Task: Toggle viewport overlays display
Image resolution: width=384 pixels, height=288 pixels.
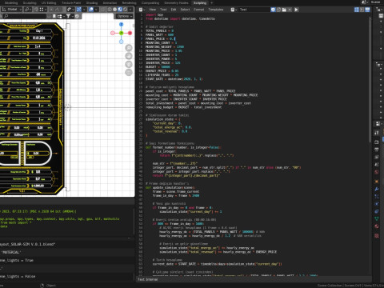Action: 91,10
